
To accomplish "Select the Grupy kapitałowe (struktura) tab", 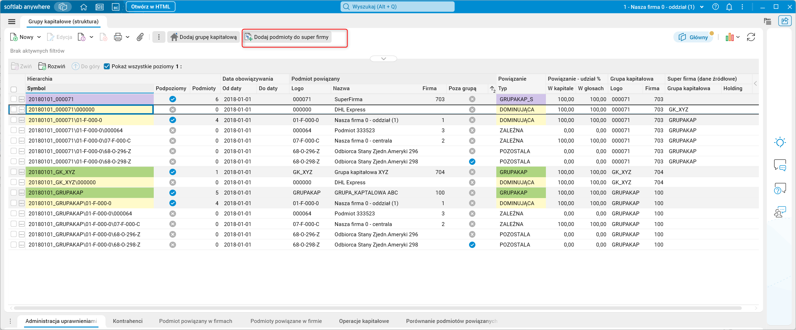I will point(63,22).
